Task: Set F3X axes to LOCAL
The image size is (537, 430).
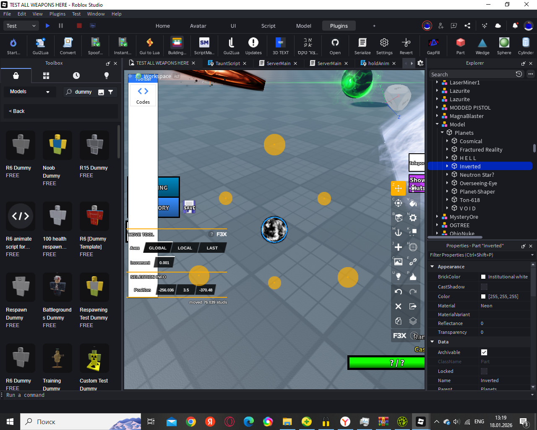Action: [185, 248]
